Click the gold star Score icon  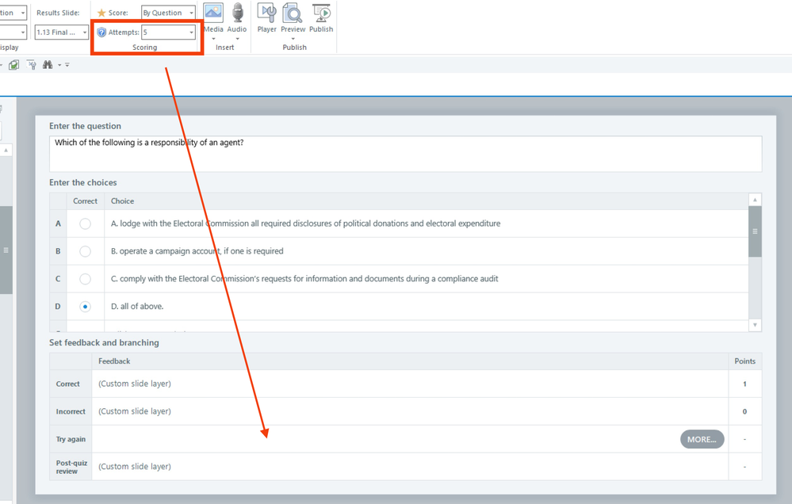[101, 13]
